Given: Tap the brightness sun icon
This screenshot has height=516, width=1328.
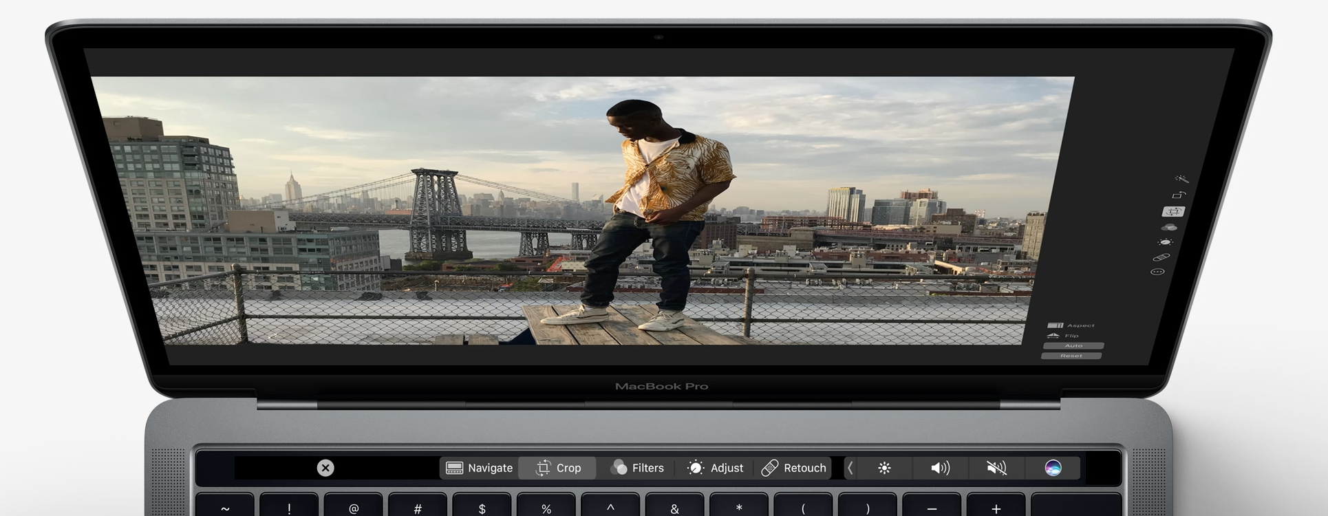Looking at the screenshot, I should (x=884, y=468).
